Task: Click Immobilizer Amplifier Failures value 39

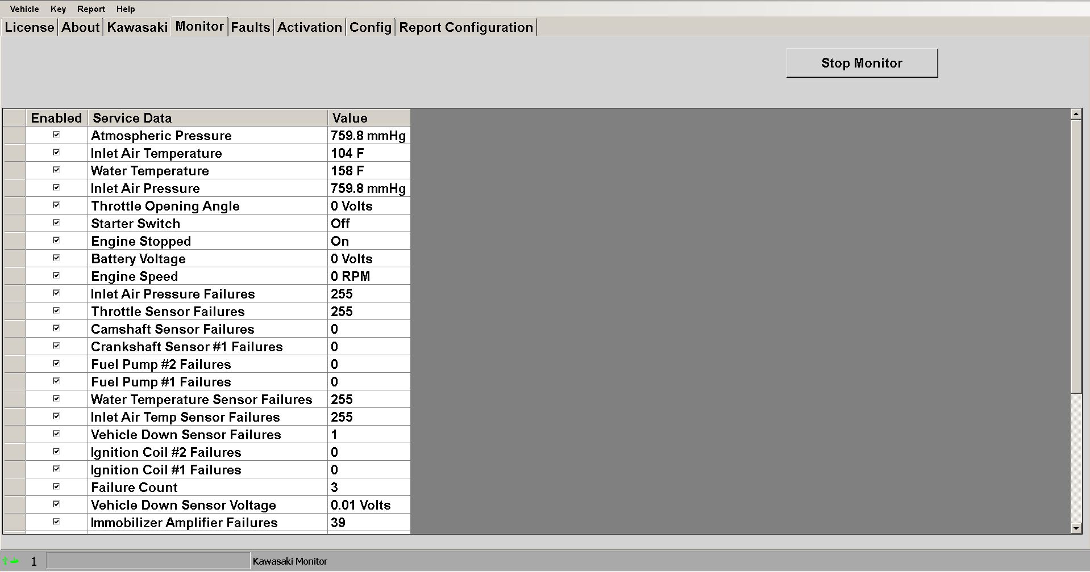Action: point(338,523)
